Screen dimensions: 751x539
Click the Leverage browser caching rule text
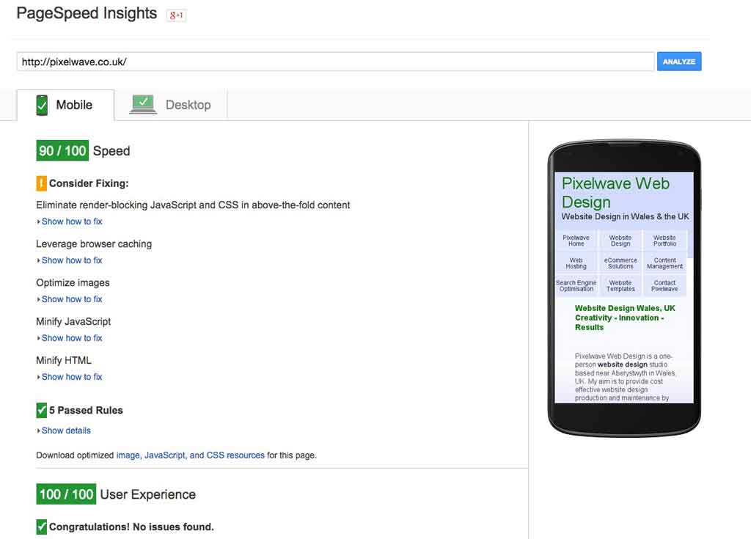click(94, 244)
